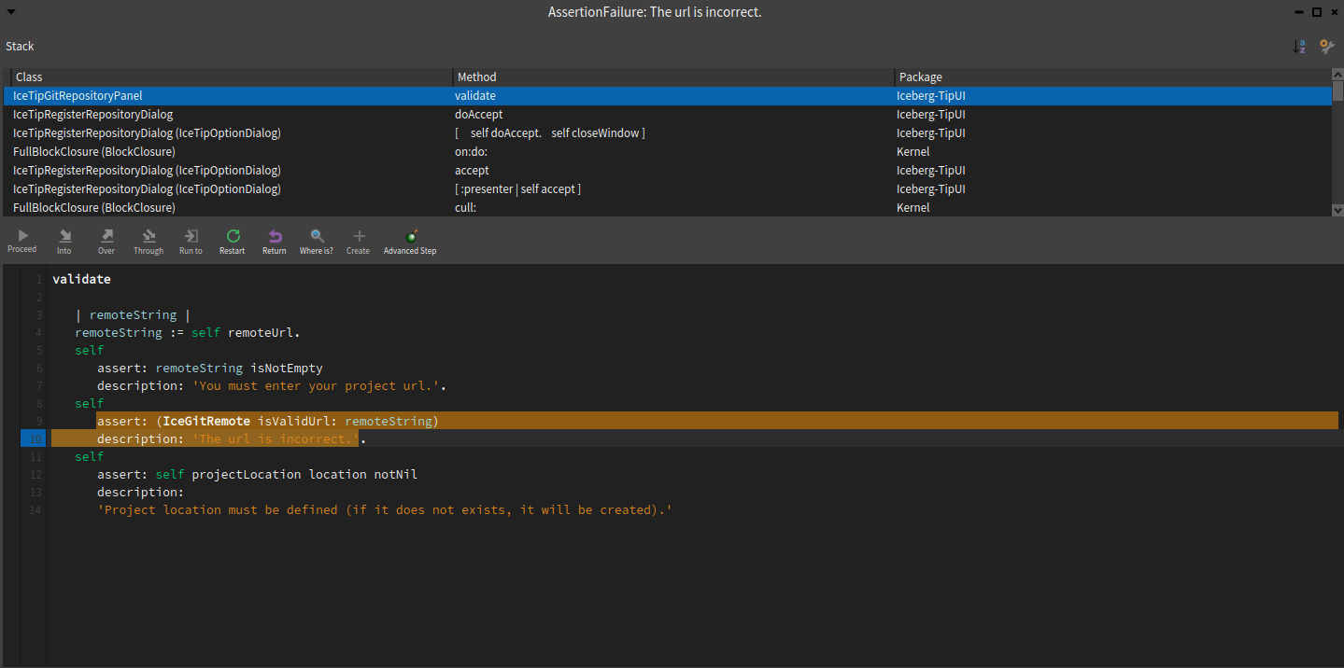Select the frame '[ self doAccept. self closeWindow ]'
This screenshot has height=668, width=1344.
click(667, 132)
